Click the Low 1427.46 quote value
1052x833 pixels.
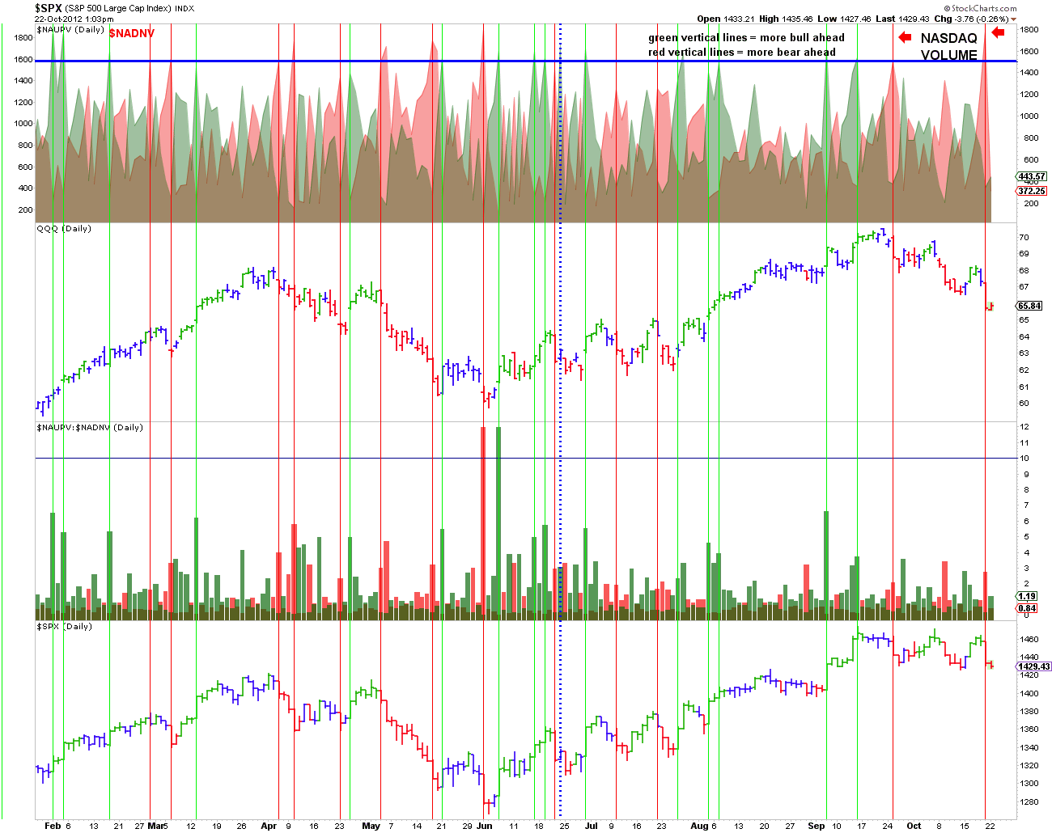[x=844, y=19]
